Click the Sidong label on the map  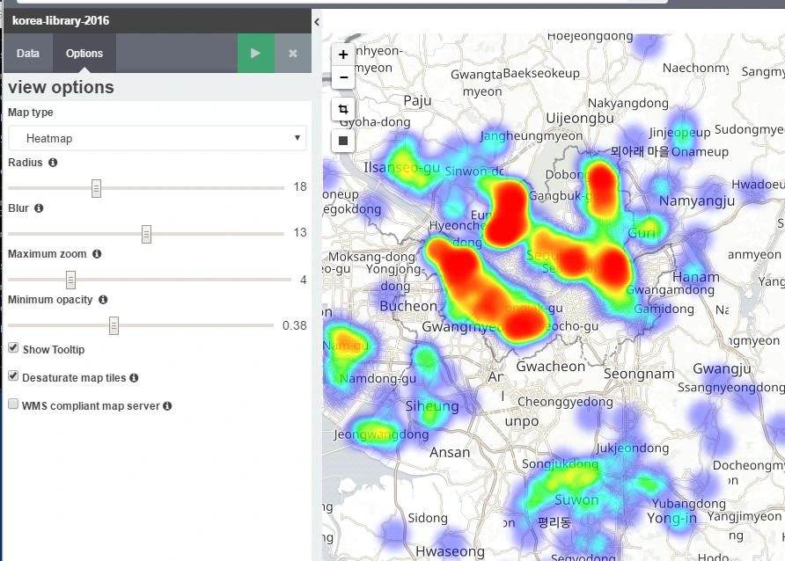428,518
